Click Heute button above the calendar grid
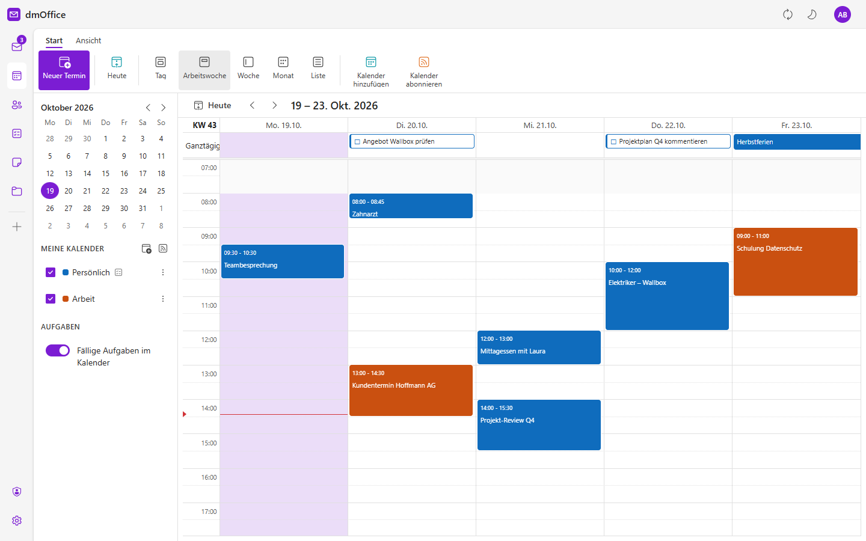 pos(212,105)
